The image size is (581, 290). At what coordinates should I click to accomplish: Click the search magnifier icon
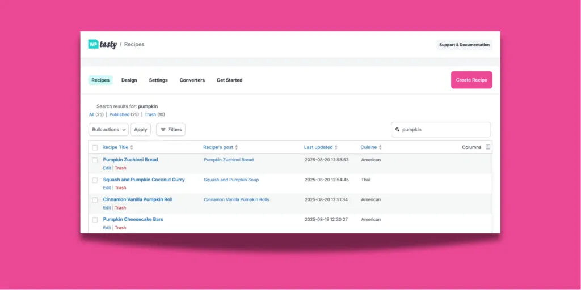point(398,130)
